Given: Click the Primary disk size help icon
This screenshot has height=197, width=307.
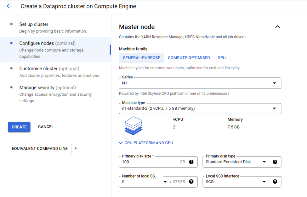Looking at the screenshot, I should [191, 162].
